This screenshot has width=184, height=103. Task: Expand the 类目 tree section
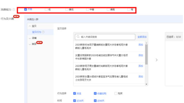click(30, 44)
